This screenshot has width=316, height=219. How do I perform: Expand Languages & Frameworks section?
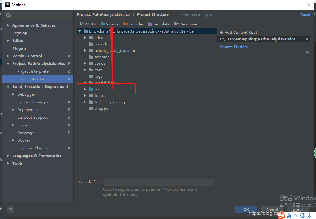point(8,156)
